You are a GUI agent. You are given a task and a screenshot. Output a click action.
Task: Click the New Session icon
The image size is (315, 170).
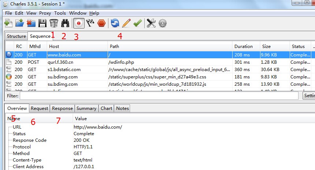[8, 23]
